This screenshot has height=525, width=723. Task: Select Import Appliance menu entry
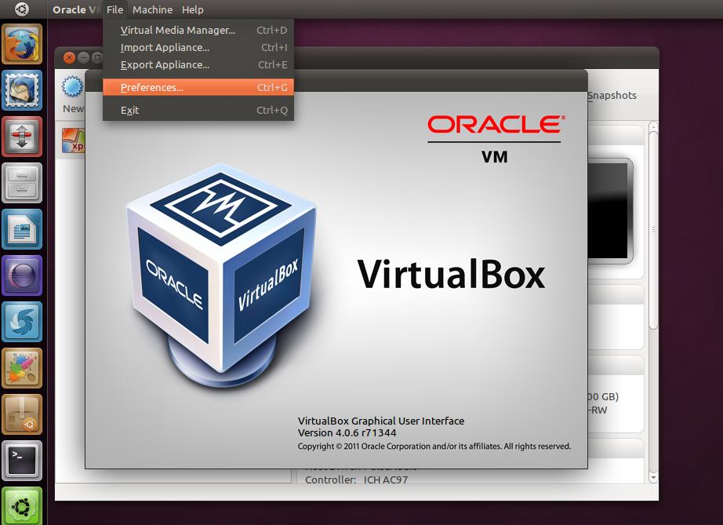[x=198, y=48]
